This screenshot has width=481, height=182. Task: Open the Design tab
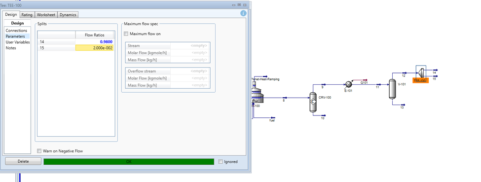pos(11,14)
